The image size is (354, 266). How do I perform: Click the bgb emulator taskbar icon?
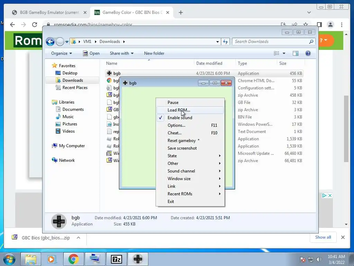[x=138, y=259]
